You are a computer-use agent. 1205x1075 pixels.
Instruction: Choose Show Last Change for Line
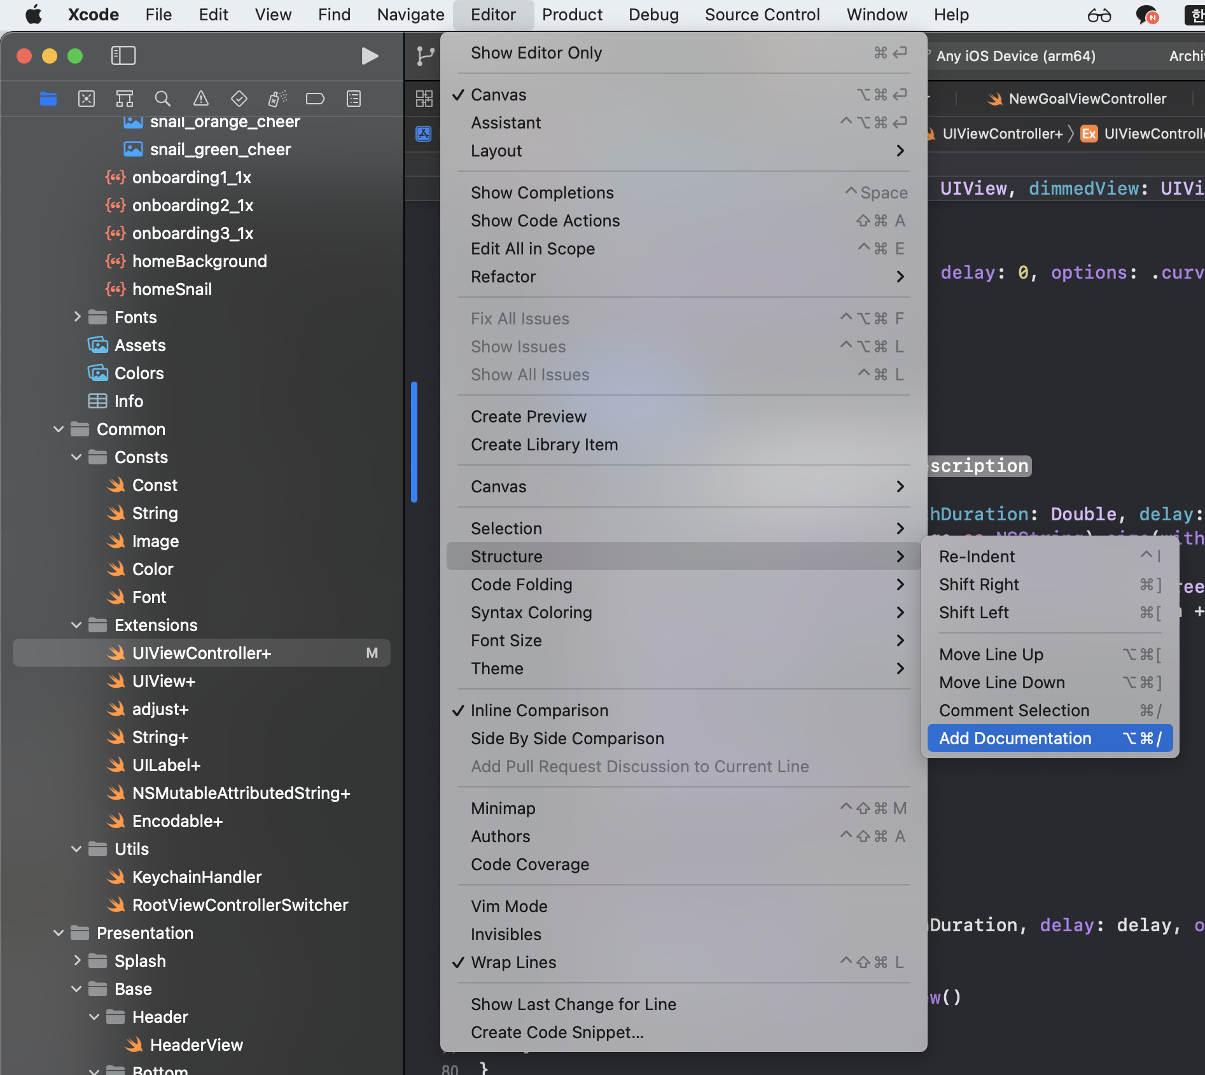tap(683, 1004)
